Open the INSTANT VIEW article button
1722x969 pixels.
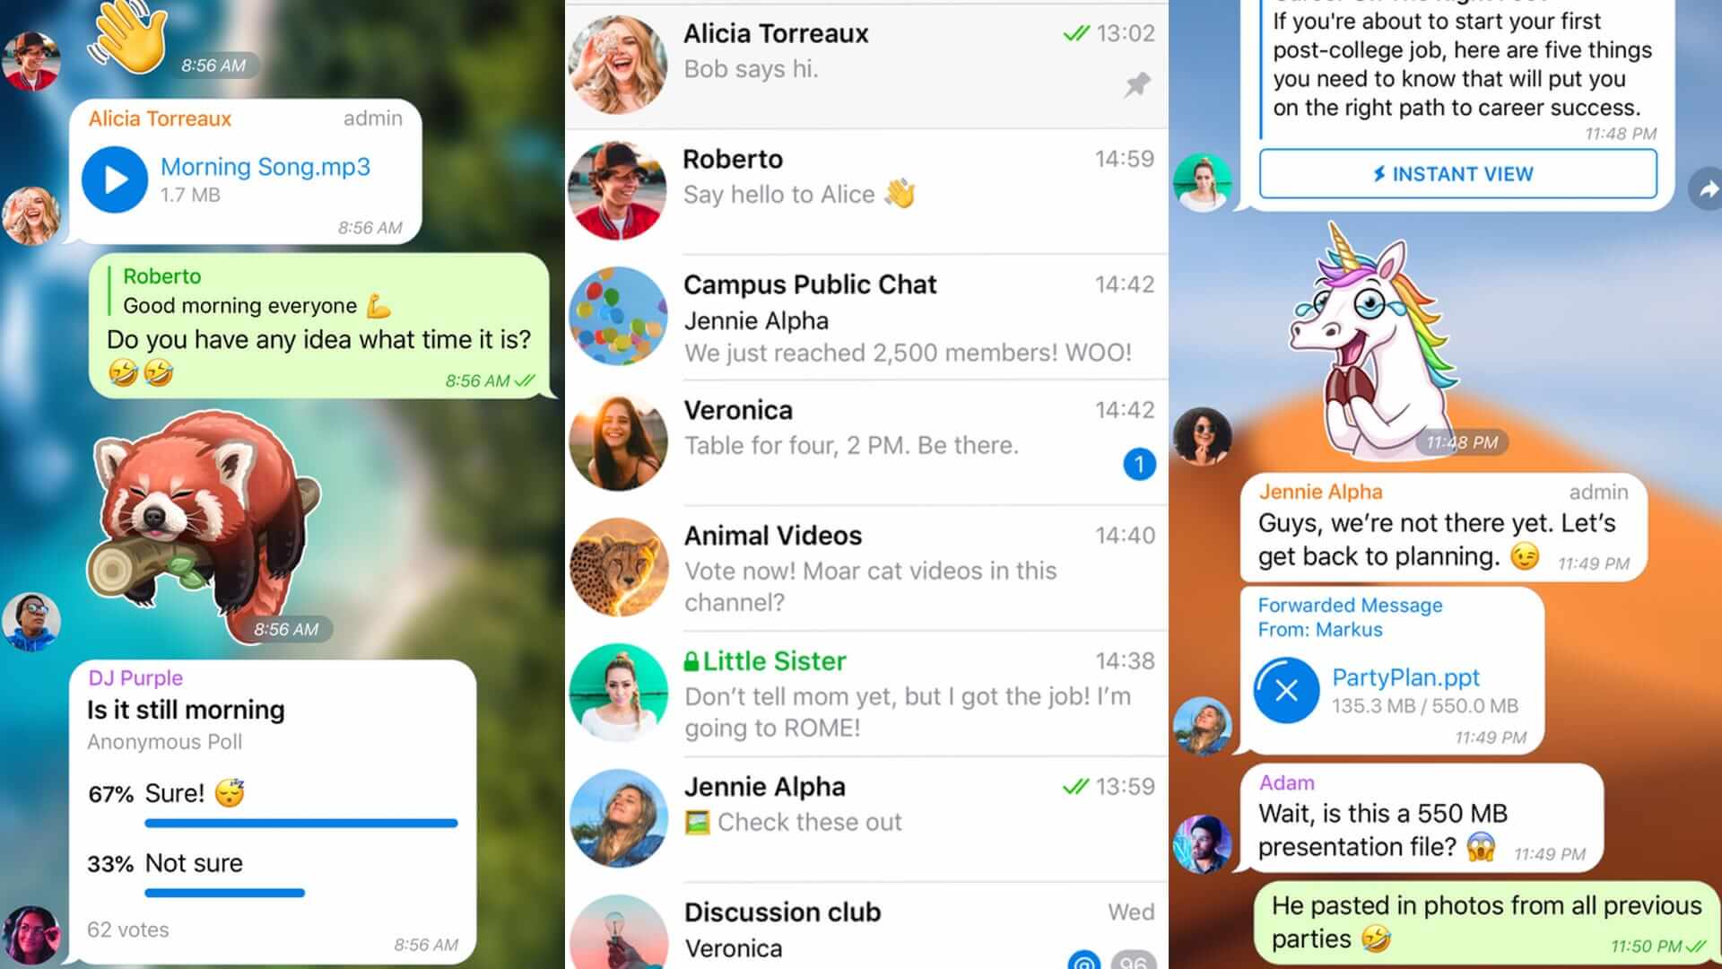1456,173
